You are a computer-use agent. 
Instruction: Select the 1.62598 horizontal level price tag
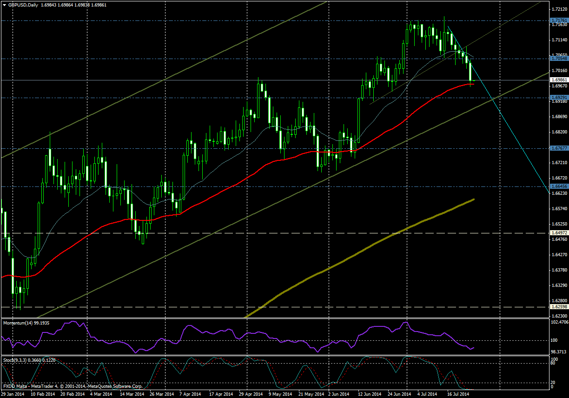coord(558,306)
